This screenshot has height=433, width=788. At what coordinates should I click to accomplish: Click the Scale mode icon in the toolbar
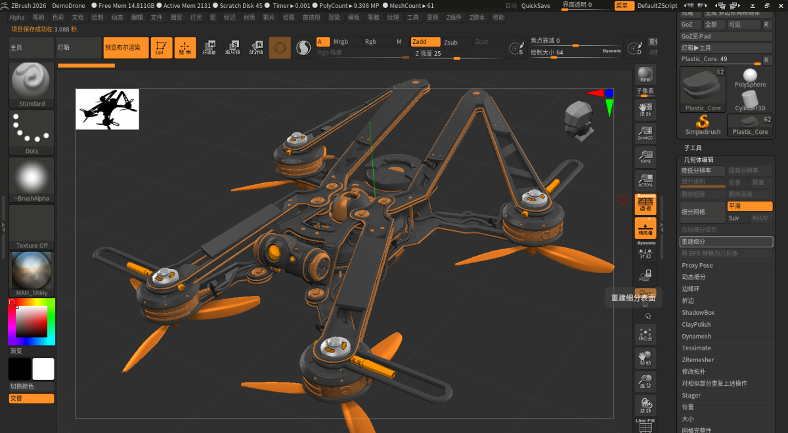coord(232,47)
